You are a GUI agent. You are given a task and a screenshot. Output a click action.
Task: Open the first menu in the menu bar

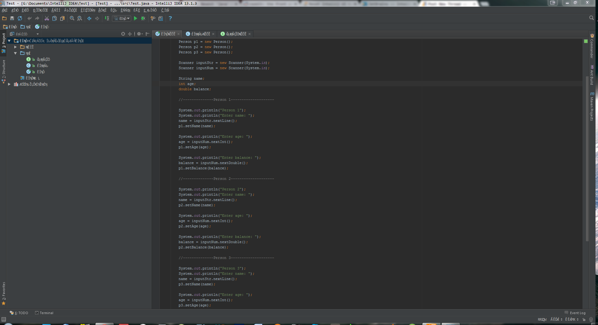(5, 10)
